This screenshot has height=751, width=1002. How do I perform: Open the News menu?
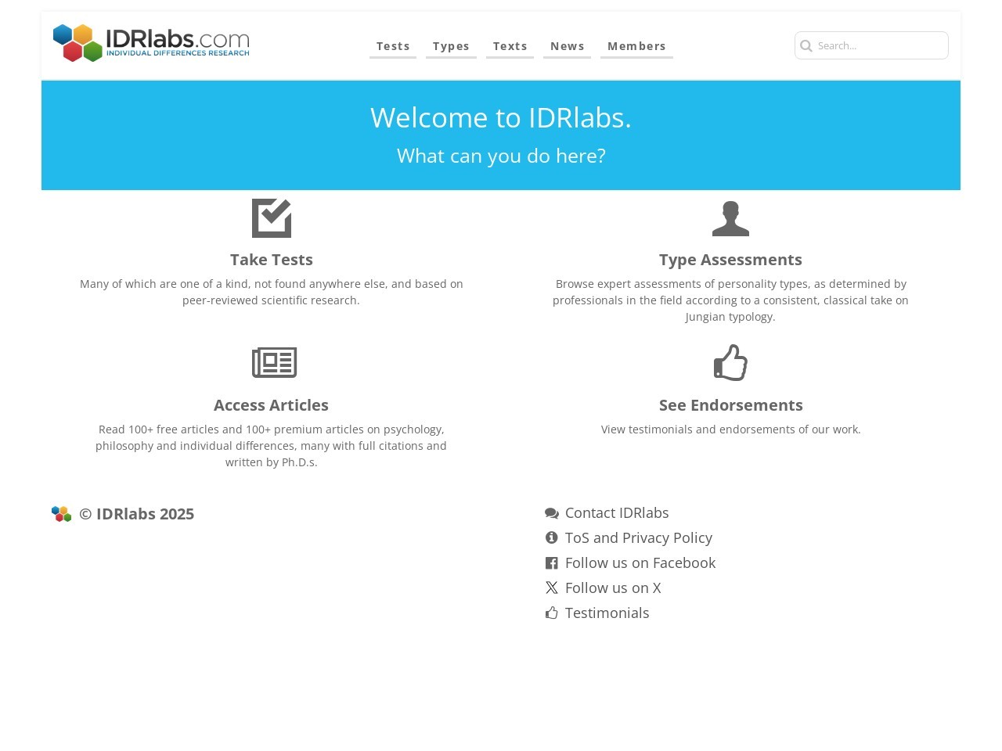tap(567, 46)
